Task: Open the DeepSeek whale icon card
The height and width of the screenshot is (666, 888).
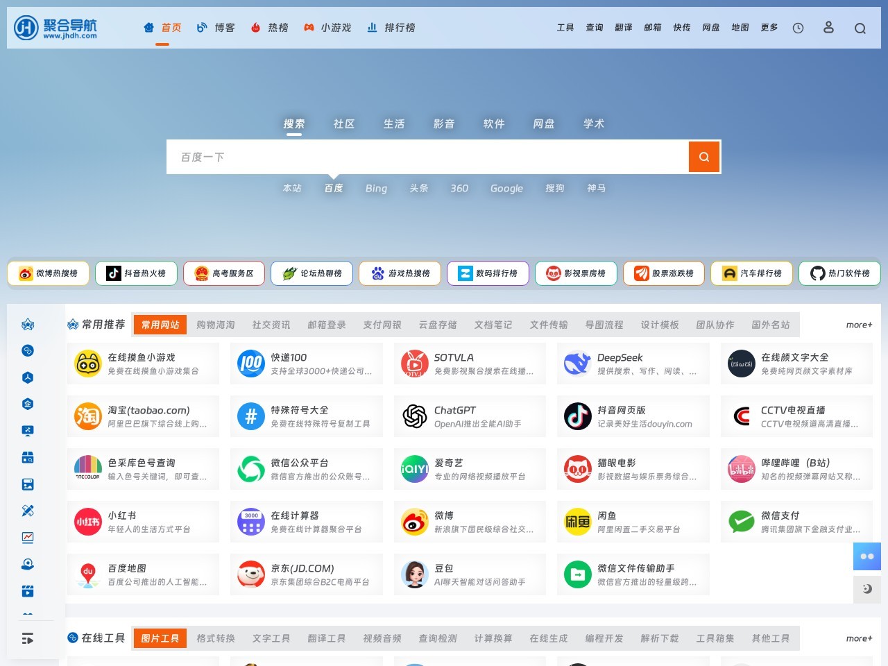Action: (633, 364)
